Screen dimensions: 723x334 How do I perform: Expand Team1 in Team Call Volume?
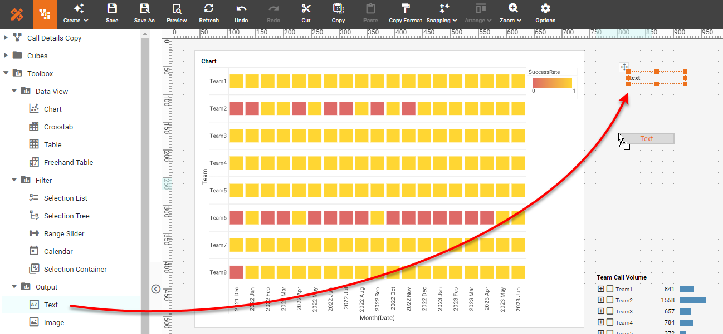pos(600,289)
